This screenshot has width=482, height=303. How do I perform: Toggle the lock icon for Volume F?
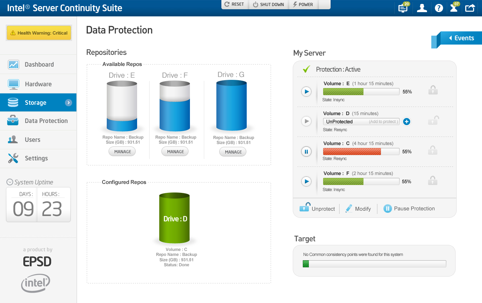tap(433, 180)
